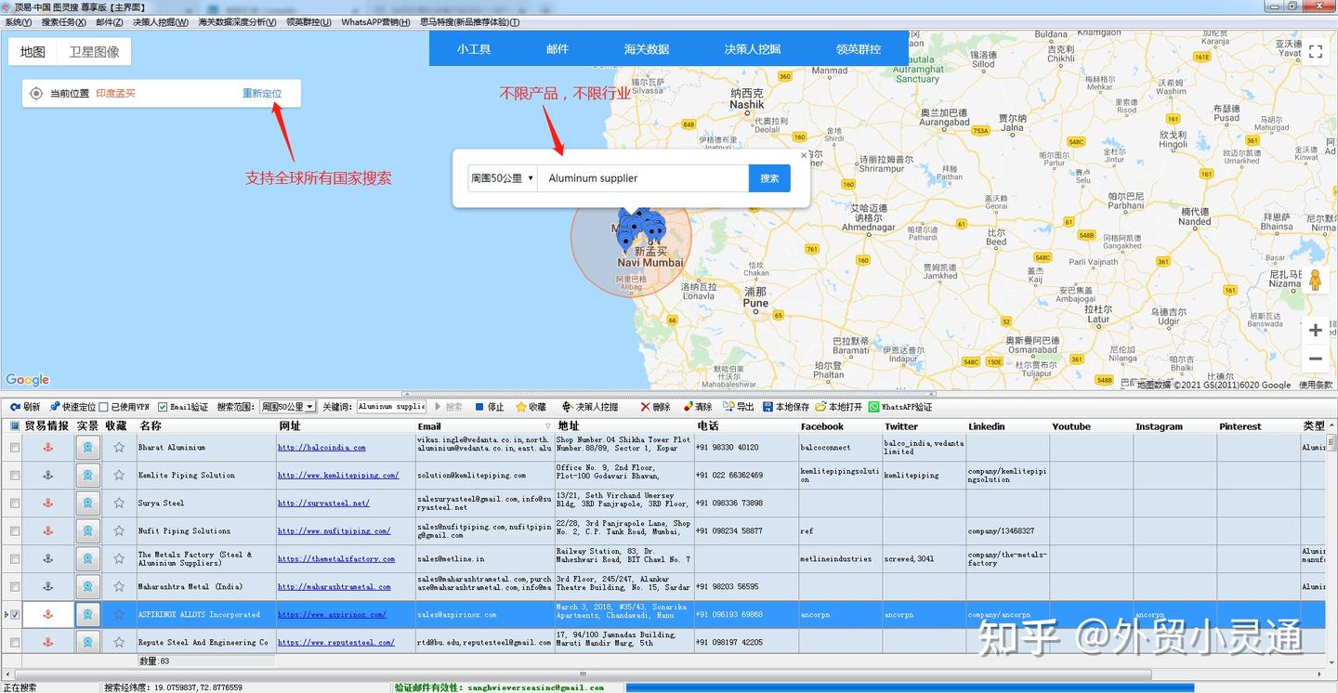
Task: Favorite Bharat Aluminium with its star icon
Action: (119, 448)
